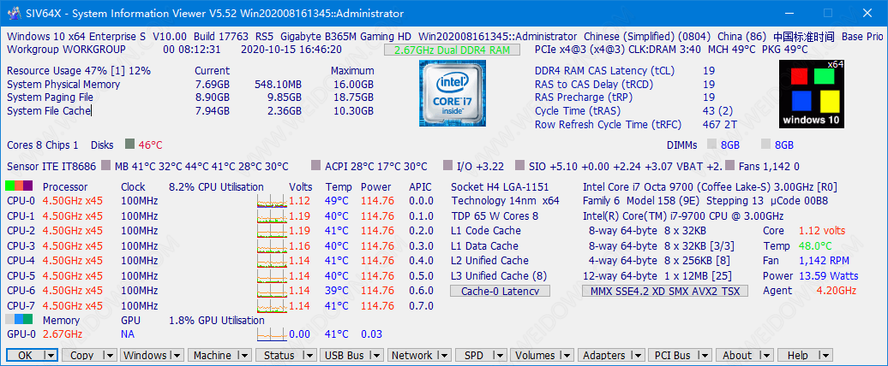Click the About button label
Screen dimensions: 888x366
737,355
